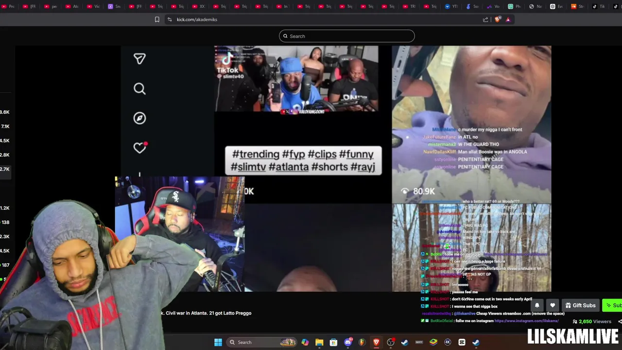Click the recalcitrantwithq username in chat
The height and width of the screenshot is (350, 622).
click(436, 314)
